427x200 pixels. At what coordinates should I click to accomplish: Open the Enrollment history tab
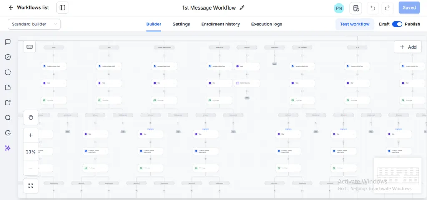tap(221, 24)
